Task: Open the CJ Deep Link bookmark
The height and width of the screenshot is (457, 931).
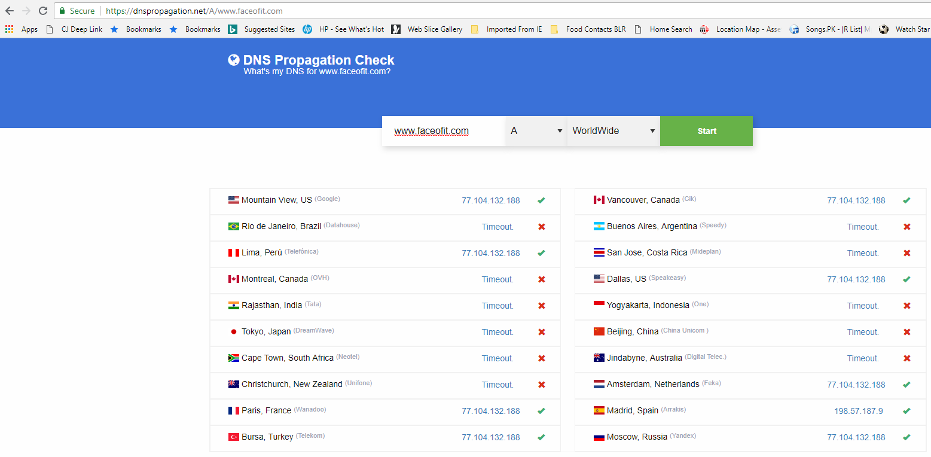Action: click(75, 29)
